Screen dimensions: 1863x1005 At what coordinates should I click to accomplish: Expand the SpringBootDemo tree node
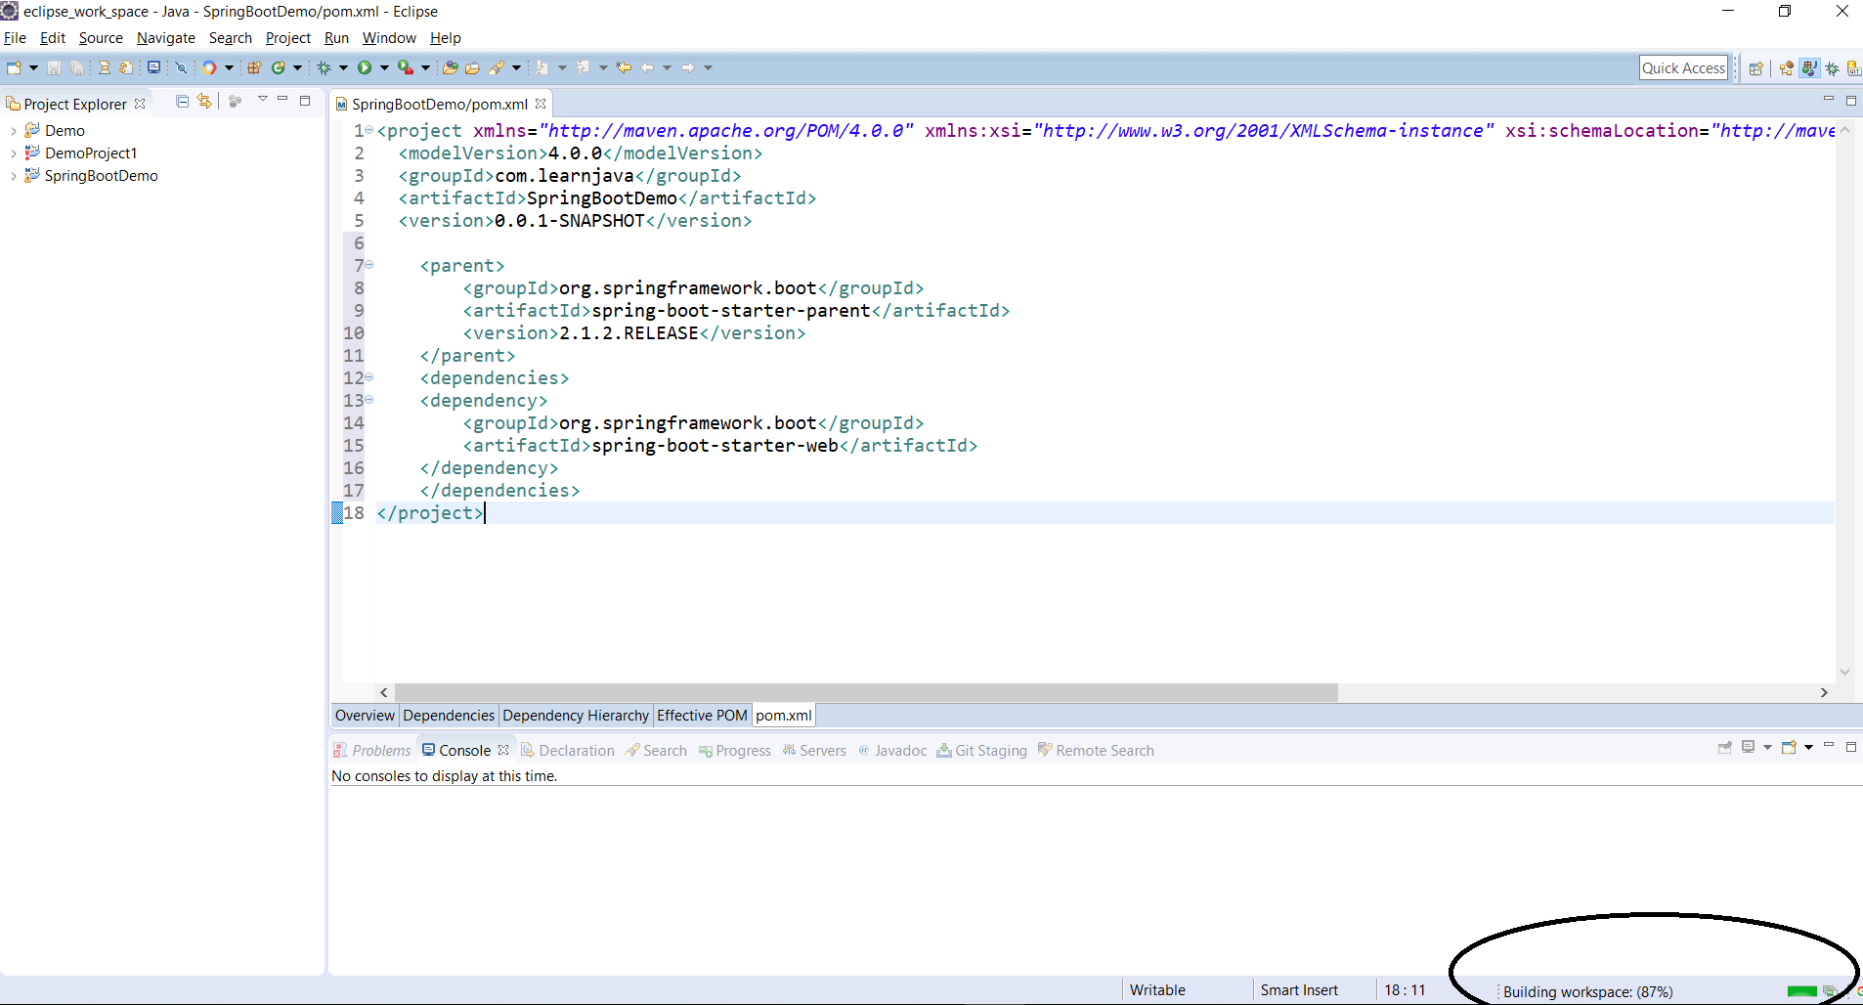pyautogui.click(x=13, y=176)
